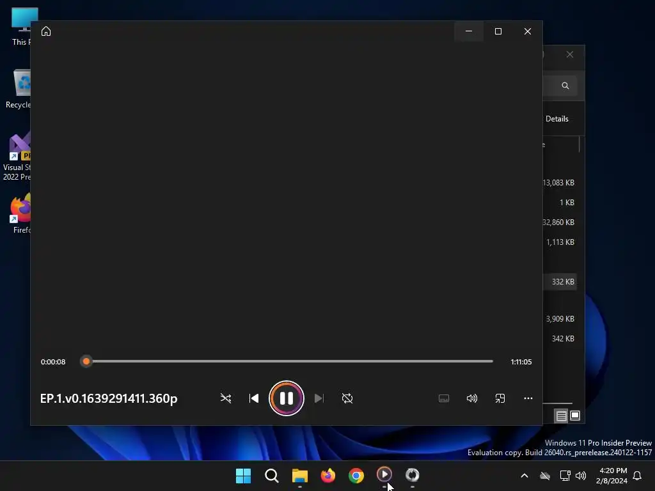Open the volume control
Image resolution: width=655 pixels, height=491 pixels.
click(x=472, y=398)
